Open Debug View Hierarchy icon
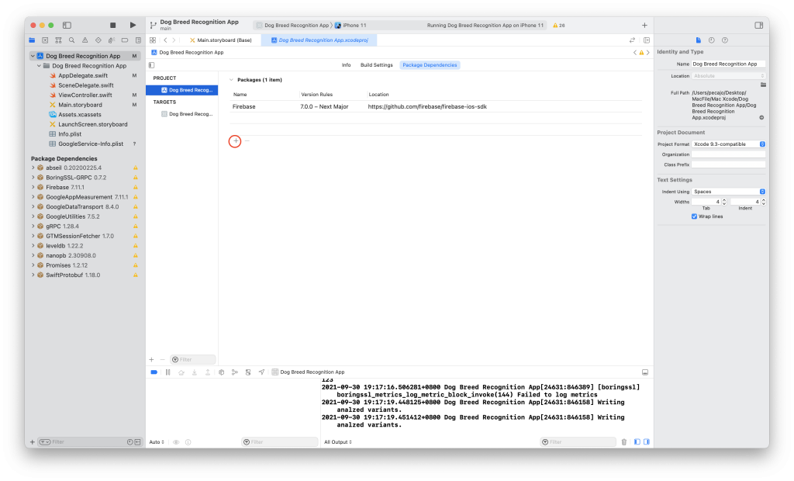This screenshot has height=481, width=794. (x=221, y=372)
